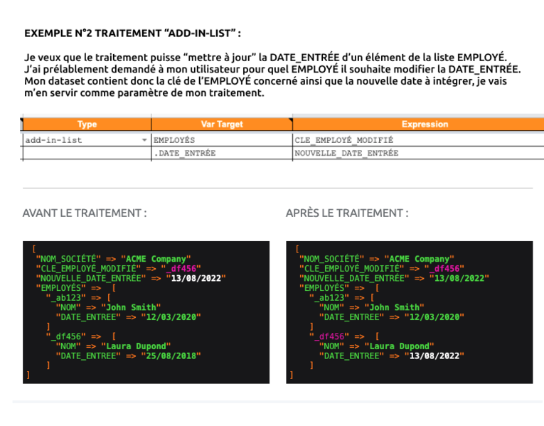The image size is (544, 426).
Task: Click the AVANT LE TRAITEMENT label
Action: 85,213
